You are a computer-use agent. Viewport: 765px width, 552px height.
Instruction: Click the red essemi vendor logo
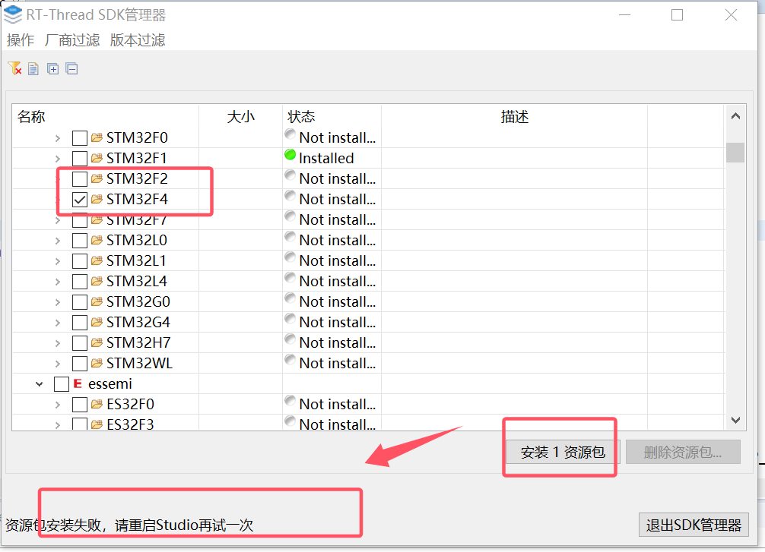[78, 383]
